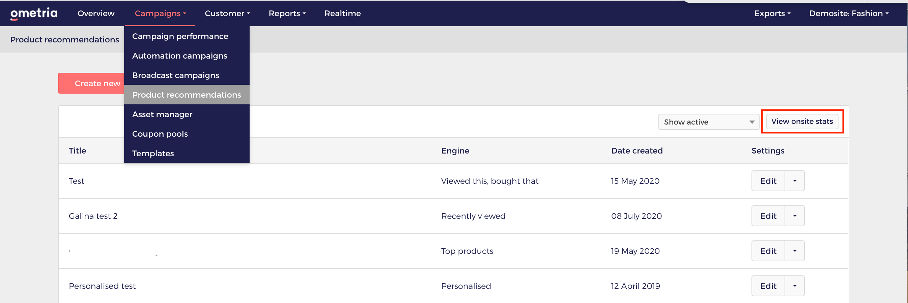Open the Overview page
This screenshot has height=303, width=908.
[x=96, y=13]
